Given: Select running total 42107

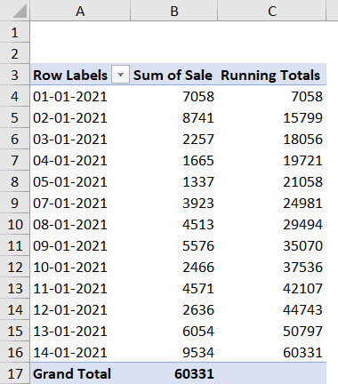Looking at the screenshot, I should [272, 288].
